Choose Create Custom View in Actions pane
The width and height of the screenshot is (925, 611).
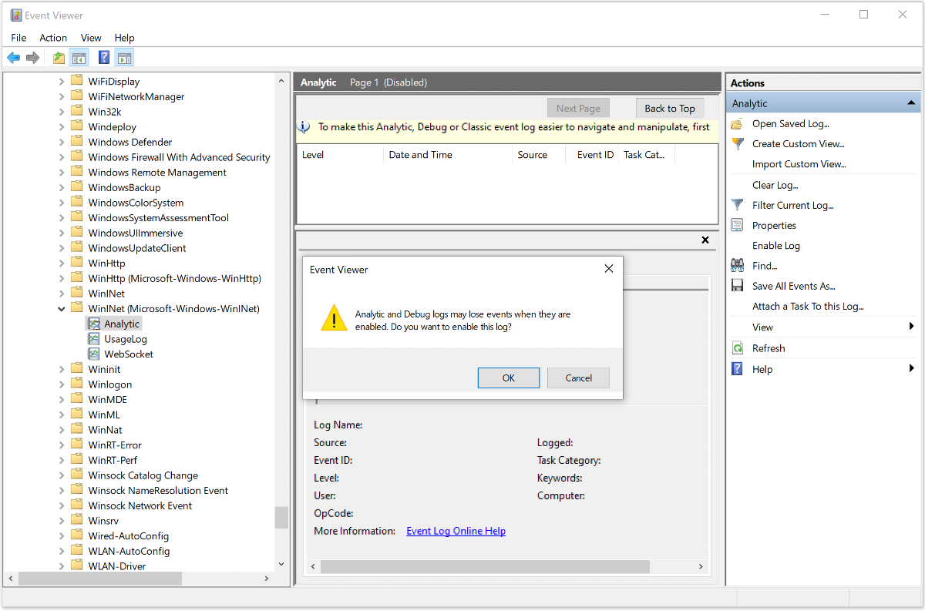799,143
